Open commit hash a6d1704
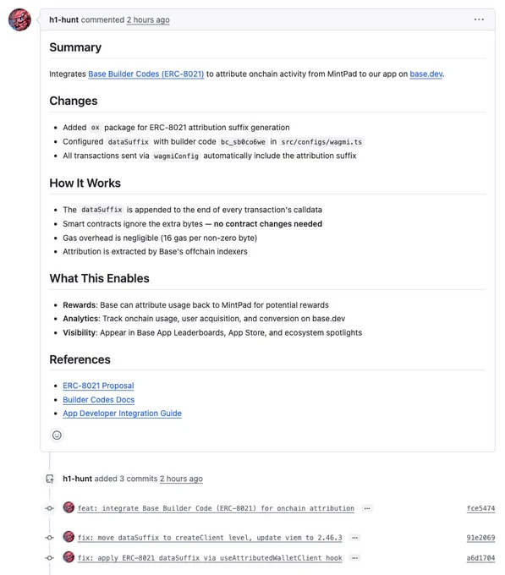505x575 pixels. coord(480,558)
